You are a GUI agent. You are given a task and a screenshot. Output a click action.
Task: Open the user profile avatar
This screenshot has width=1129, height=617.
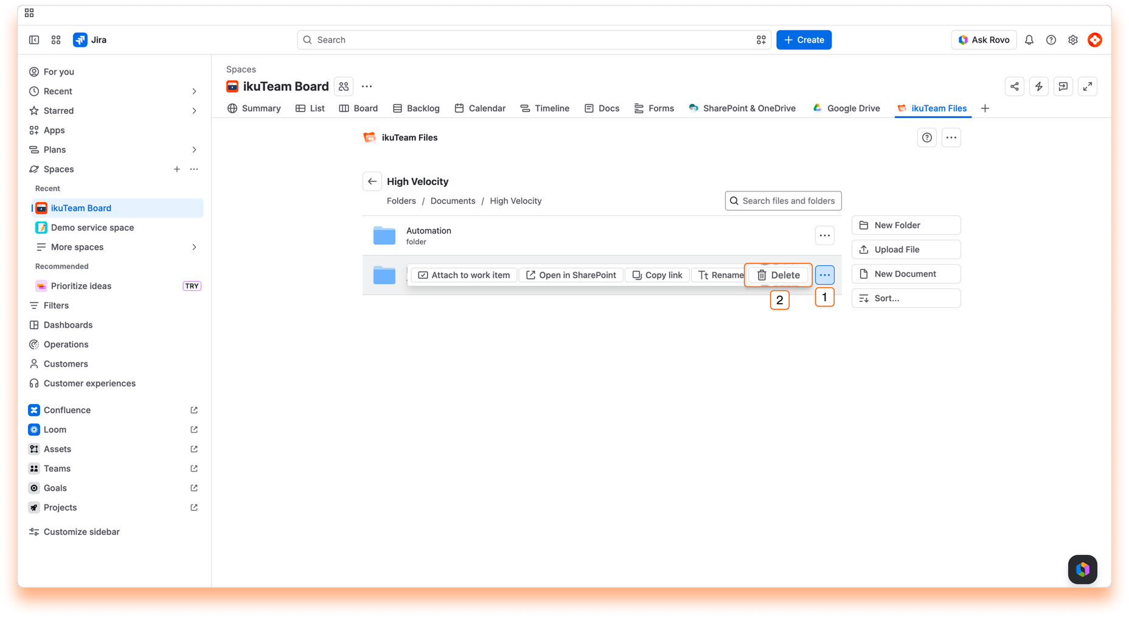click(x=1095, y=40)
